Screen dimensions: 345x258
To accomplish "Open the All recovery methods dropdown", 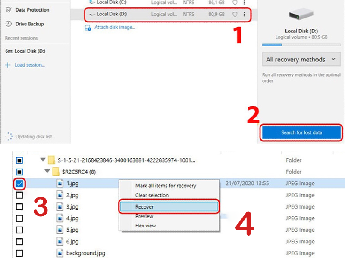I will coord(301,59).
